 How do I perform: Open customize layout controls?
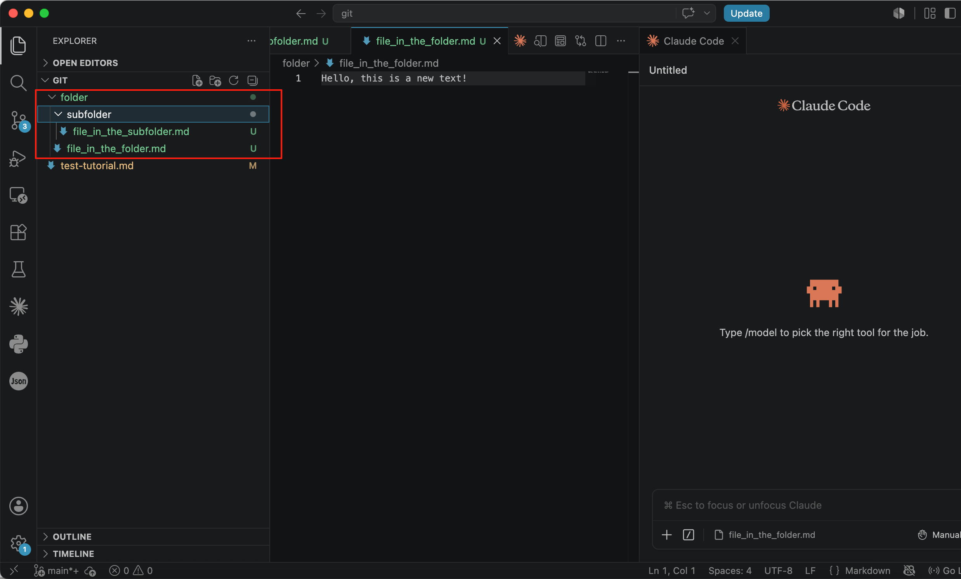click(x=930, y=13)
